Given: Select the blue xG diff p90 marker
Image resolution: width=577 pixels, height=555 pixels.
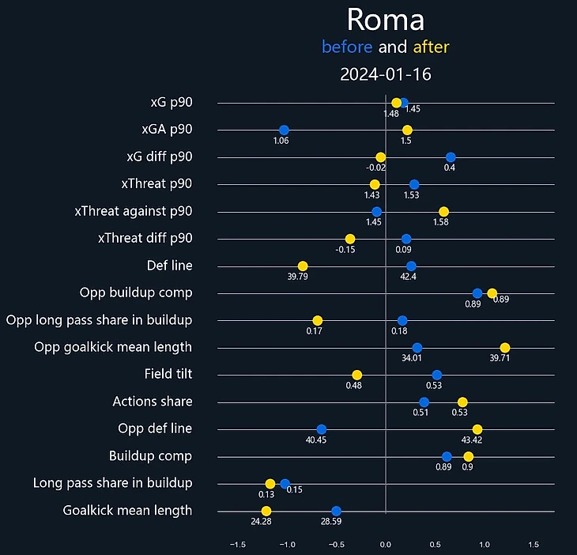Looking at the screenshot, I should pos(451,157).
